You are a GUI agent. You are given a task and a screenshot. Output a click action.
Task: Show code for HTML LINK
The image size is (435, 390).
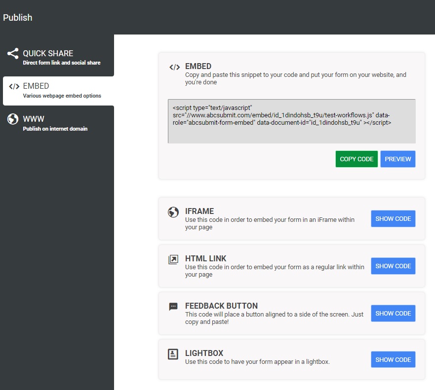click(393, 266)
